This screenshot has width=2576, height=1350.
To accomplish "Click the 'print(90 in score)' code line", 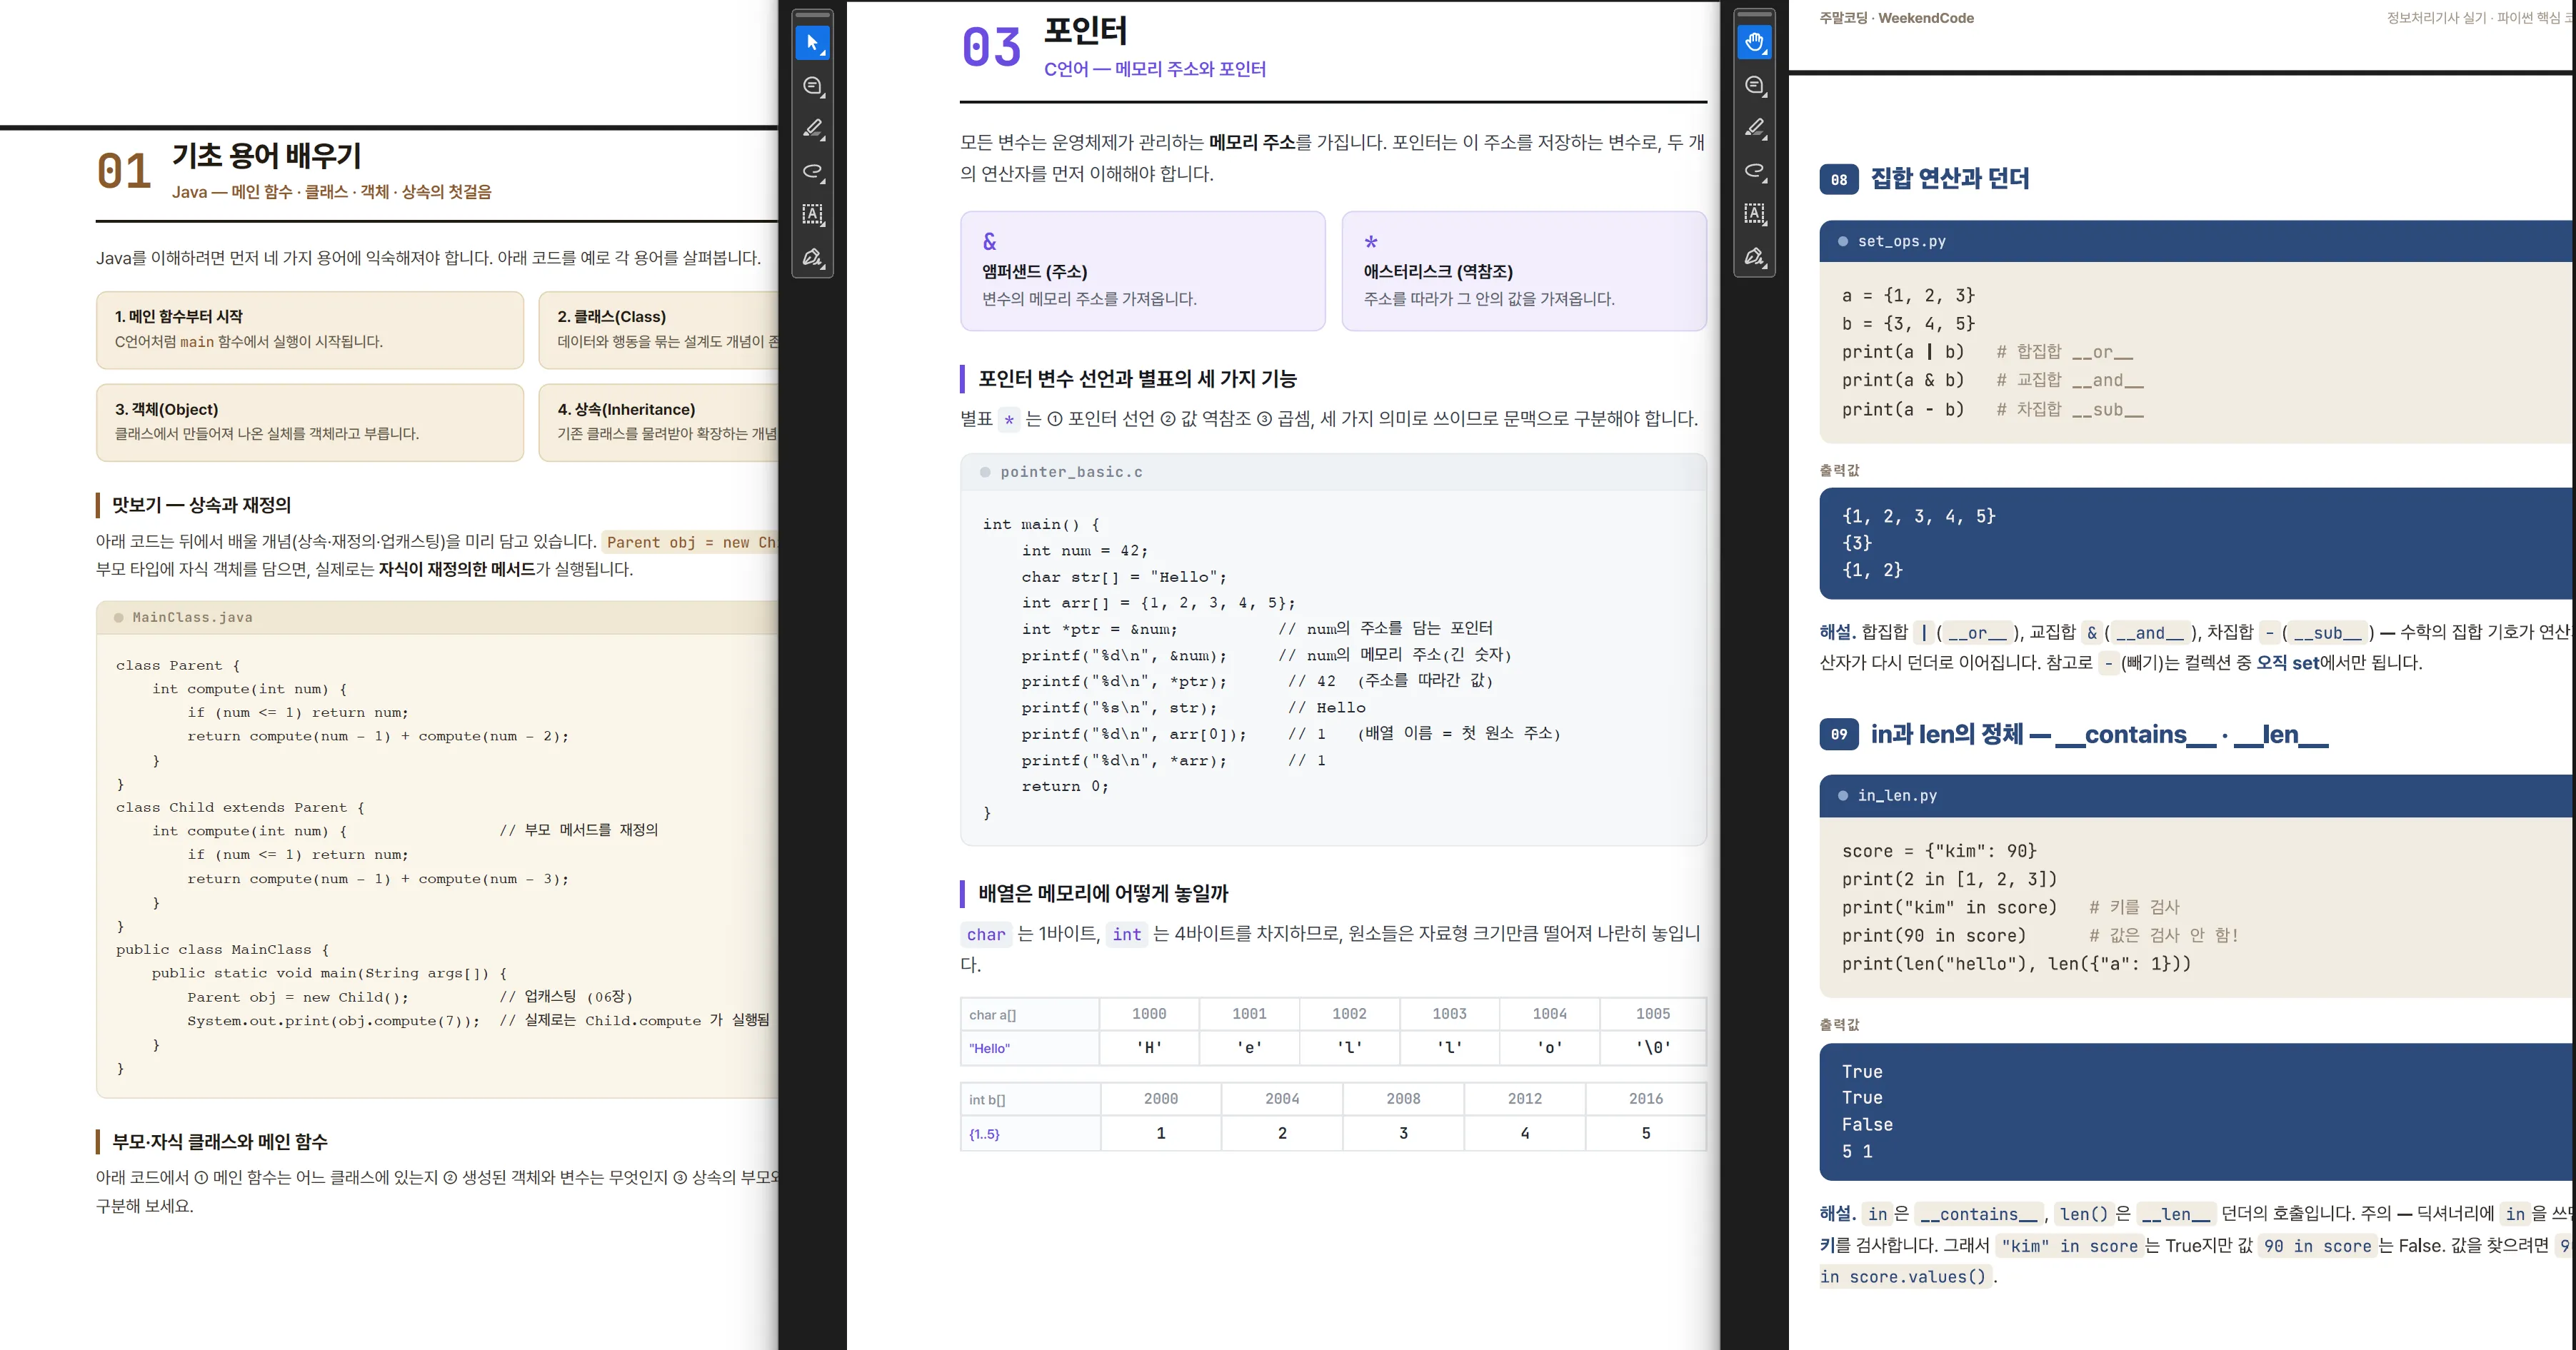I will point(1934,936).
